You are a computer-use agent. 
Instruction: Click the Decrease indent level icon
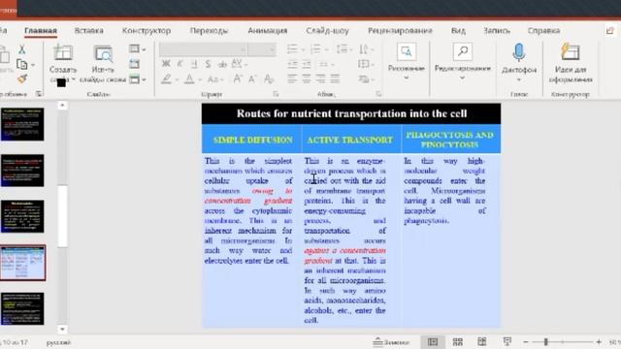pyautogui.click(x=292, y=64)
